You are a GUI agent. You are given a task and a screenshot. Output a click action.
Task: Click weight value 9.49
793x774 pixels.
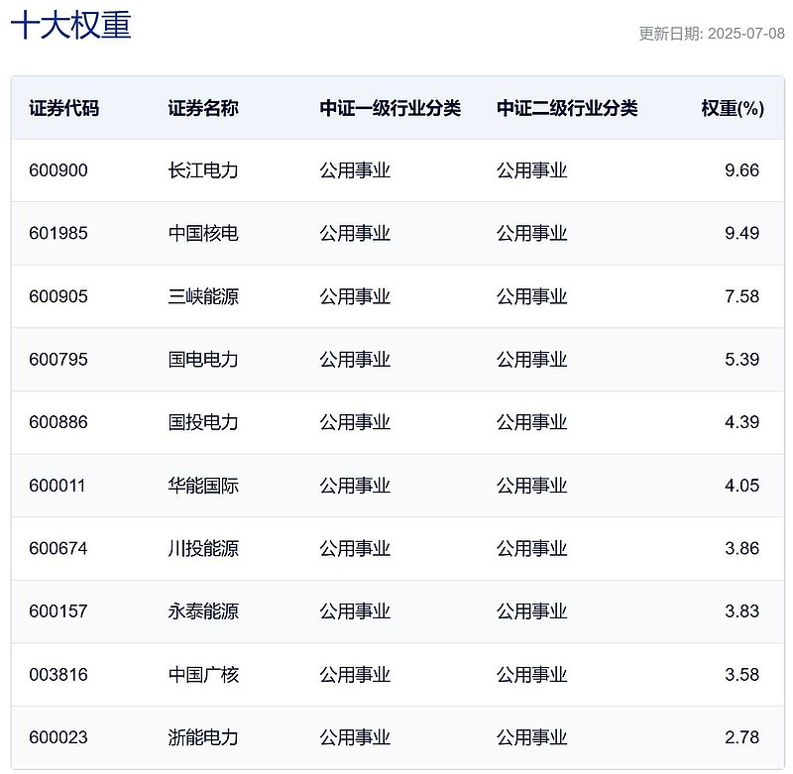[741, 233]
